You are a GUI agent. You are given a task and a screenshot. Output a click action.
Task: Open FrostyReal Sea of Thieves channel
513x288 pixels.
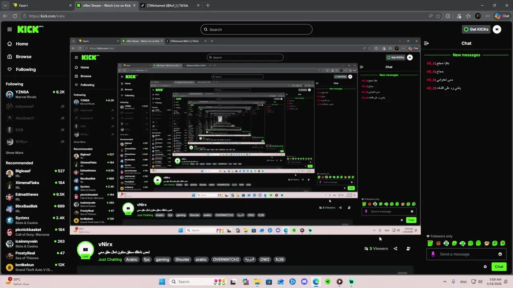coord(35,256)
